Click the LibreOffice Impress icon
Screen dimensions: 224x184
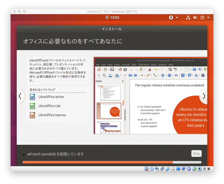32,115
